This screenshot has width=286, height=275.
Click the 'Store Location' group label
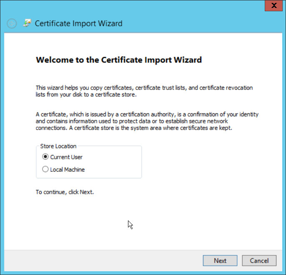58,146
